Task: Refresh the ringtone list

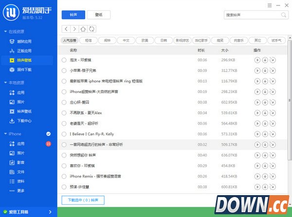Action: pyautogui.click(x=91, y=29)
